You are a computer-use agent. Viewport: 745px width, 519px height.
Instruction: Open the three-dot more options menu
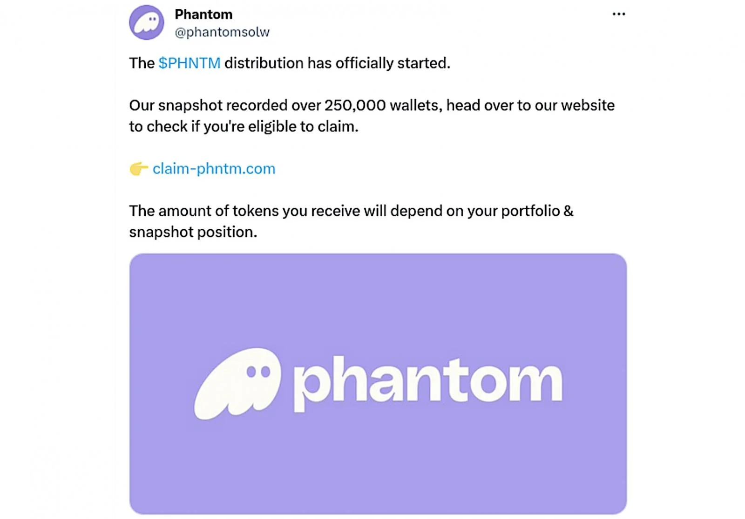618,14
